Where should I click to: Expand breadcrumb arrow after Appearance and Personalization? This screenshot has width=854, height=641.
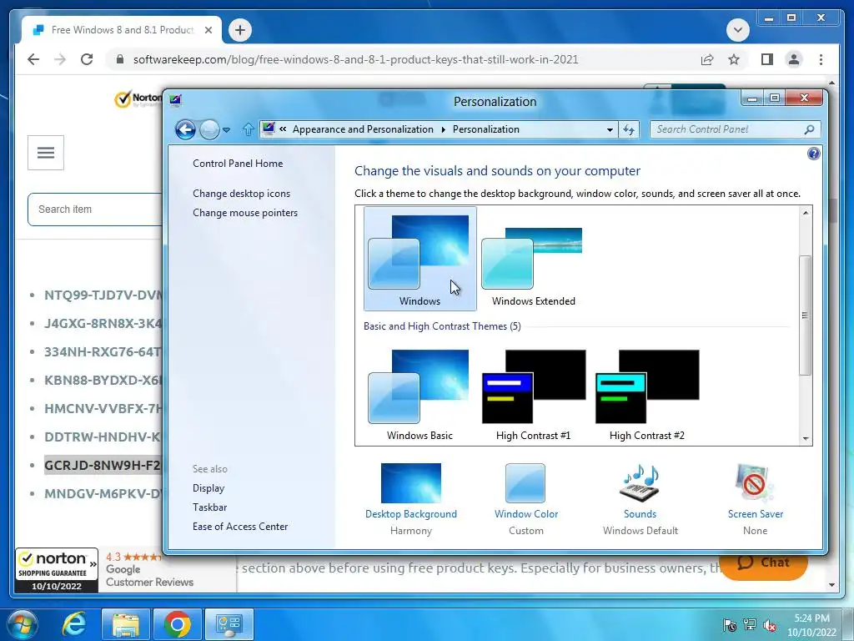coord(443,129)
